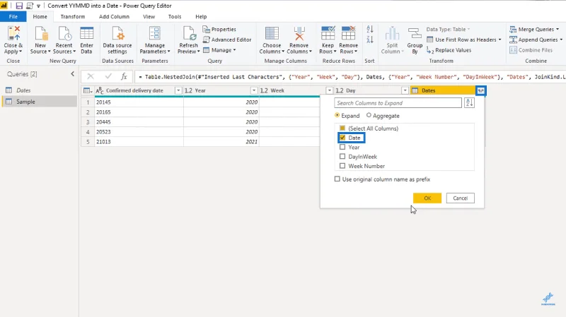This screenshot has height=317, width=566.
Task: Sort ascending with the A-Z icon
Action: click(x=370, y=29)
